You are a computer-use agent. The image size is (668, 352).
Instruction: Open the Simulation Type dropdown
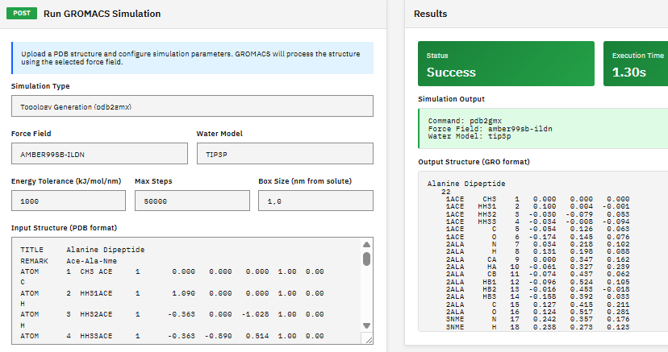(192, 106)
